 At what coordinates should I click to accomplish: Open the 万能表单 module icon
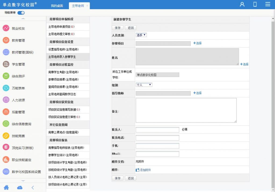pyautogui.click(x=6, y=88)
